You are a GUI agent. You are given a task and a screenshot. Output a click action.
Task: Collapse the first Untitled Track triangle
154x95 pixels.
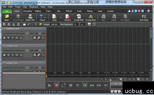4,29
